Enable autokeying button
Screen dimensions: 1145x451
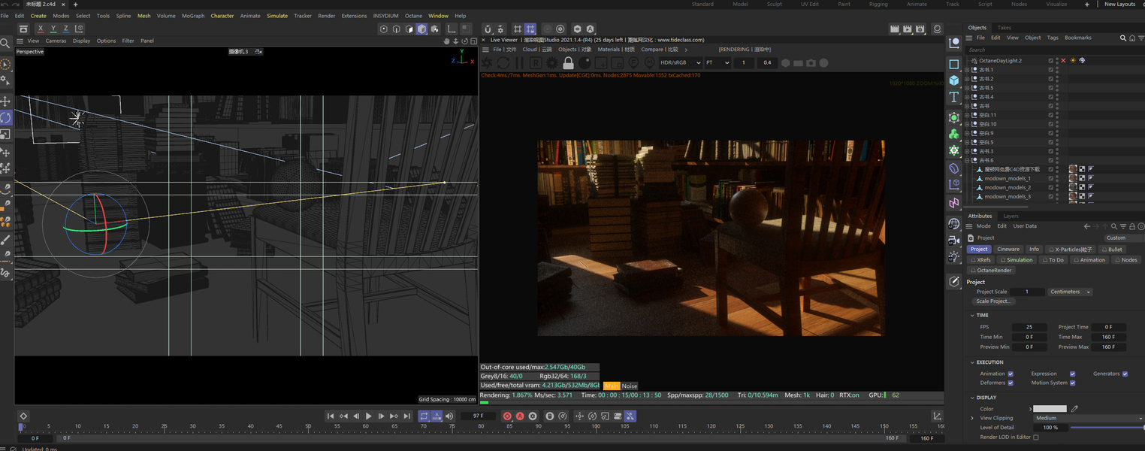pos(520,416)
